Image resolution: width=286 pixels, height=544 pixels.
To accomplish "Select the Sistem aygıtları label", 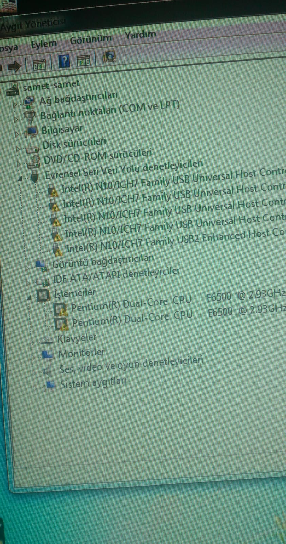I will pyautogui.click(x=93, y=383).
